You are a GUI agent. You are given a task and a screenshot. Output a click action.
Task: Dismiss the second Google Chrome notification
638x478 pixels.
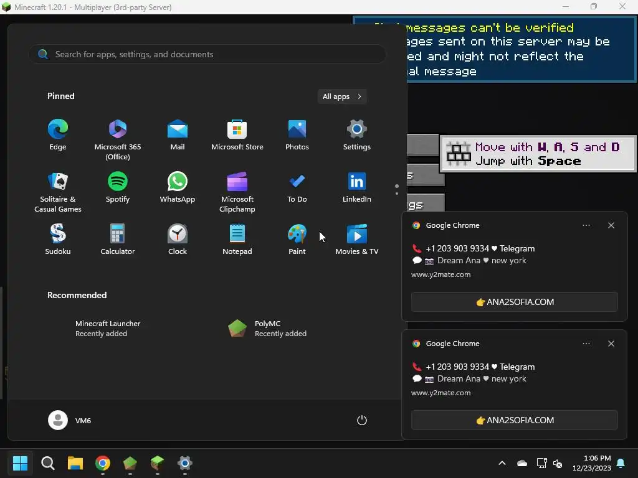[x=611, y=344]
